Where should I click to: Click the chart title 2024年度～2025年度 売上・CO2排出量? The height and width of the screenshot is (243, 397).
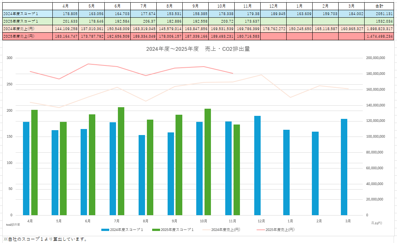[x=198, y=49]
